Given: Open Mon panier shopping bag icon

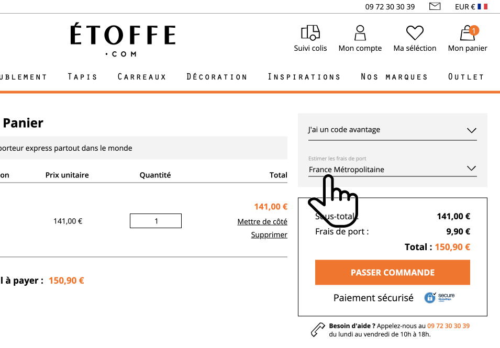Looking at the screenshot, I should coord(468,33).
